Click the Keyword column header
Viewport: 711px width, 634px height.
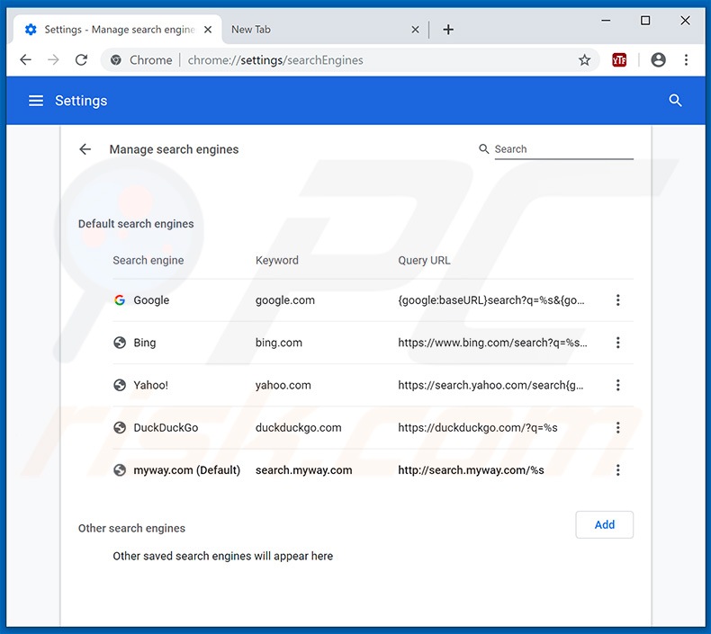[276, 260]
